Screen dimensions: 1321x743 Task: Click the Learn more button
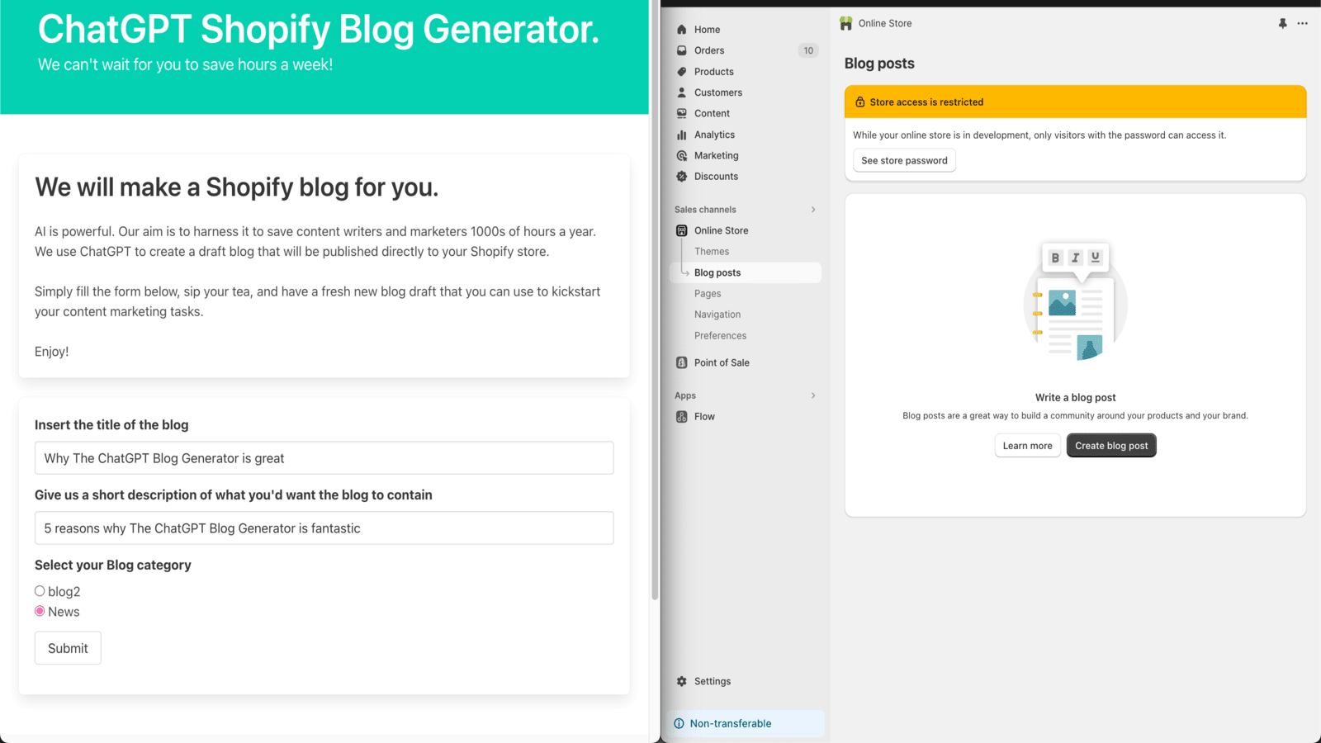point(1027,446)
